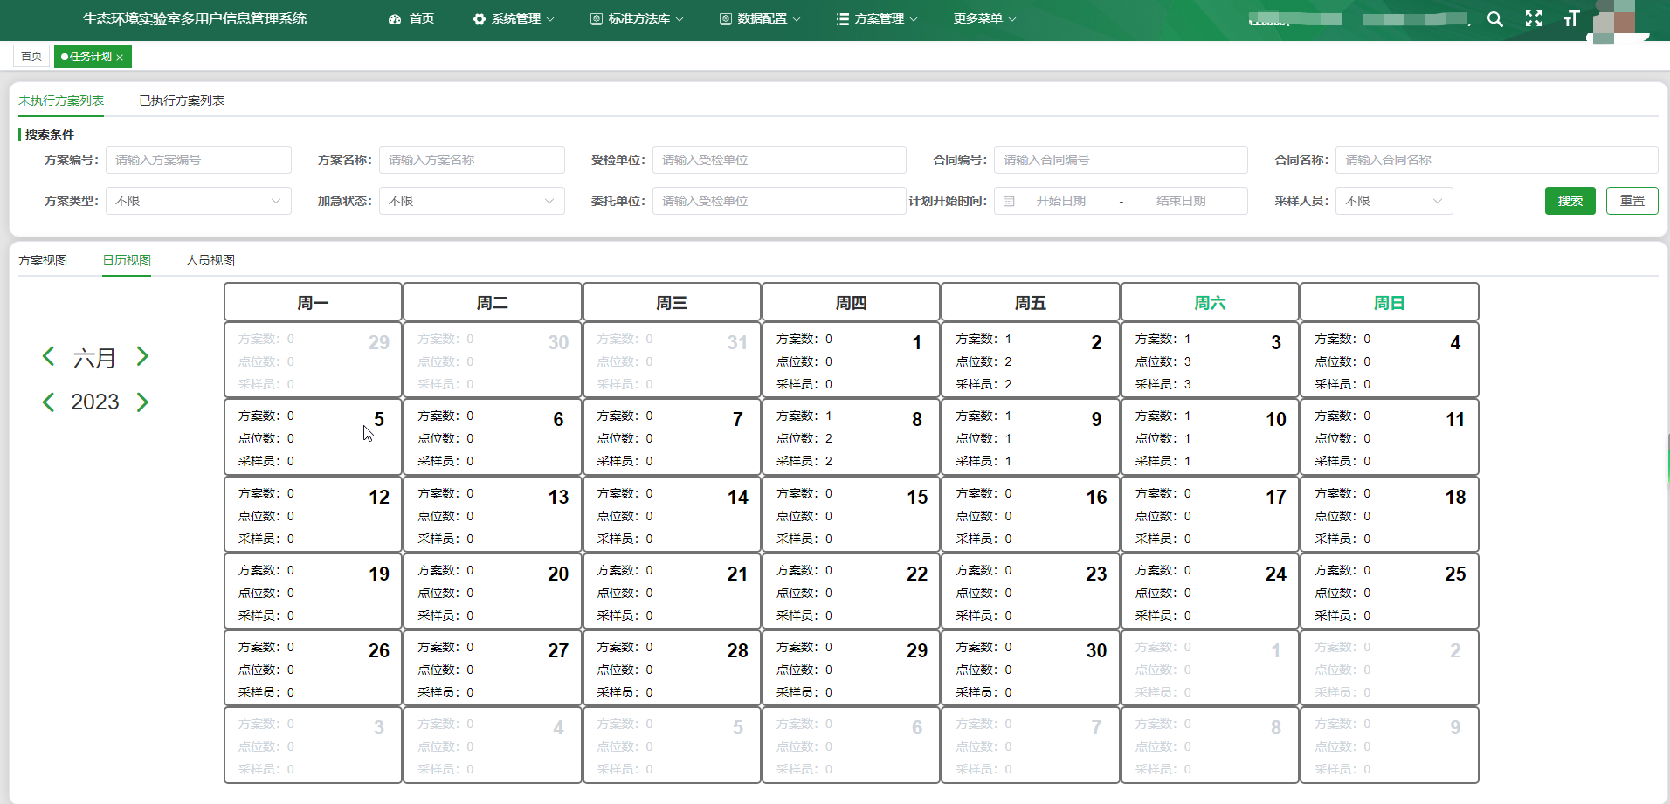Expand the 采样人员 dropdown
The width and height of the screenshot is (1670, 804).
coord(1393,201)
